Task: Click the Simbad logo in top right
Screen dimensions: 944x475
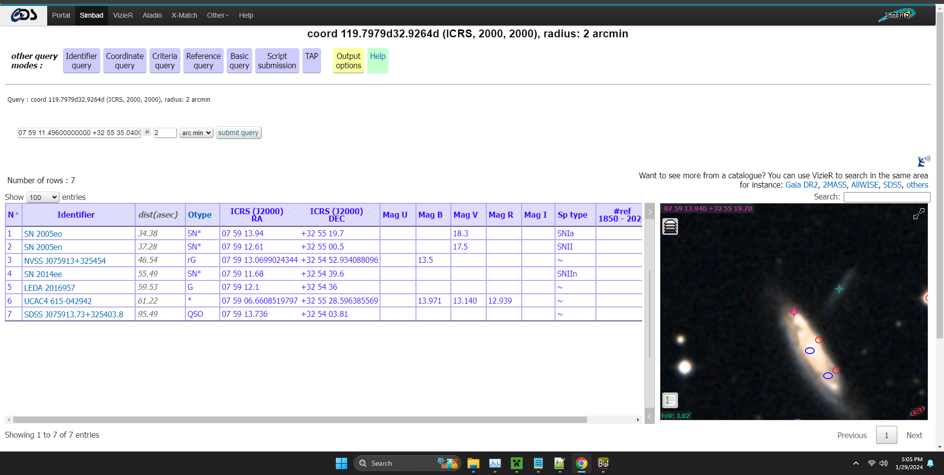Action: coord(897,15)
